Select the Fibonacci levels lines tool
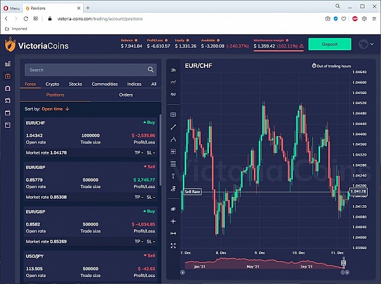 173,164
